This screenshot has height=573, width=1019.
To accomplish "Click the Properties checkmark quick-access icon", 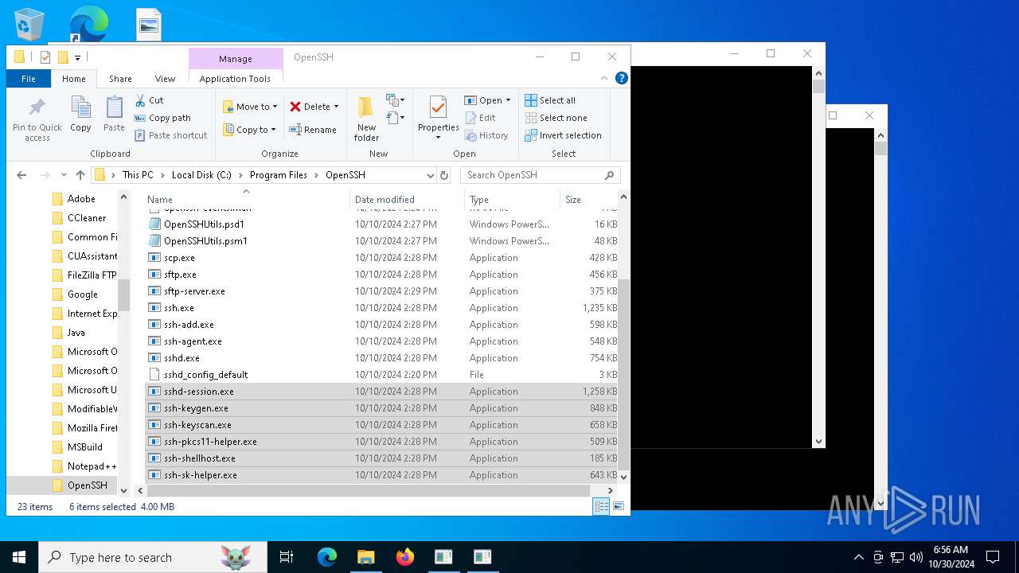I will (45, 57).
